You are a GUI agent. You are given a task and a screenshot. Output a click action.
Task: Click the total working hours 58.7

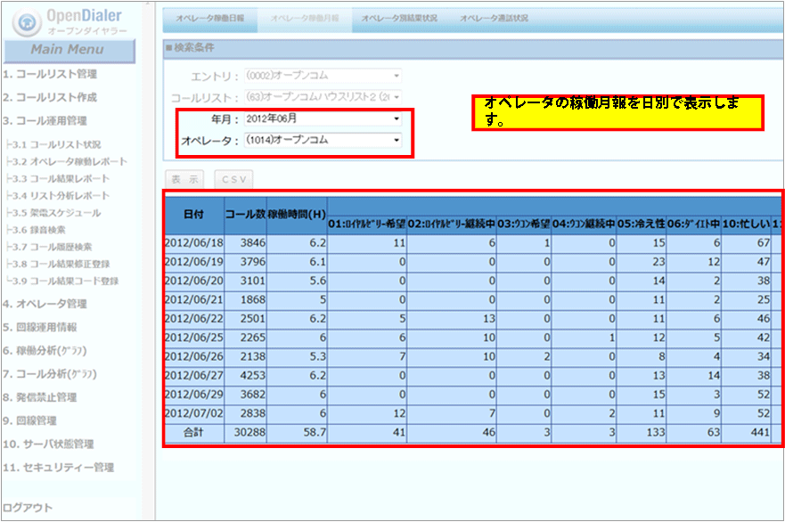(297, 433)
